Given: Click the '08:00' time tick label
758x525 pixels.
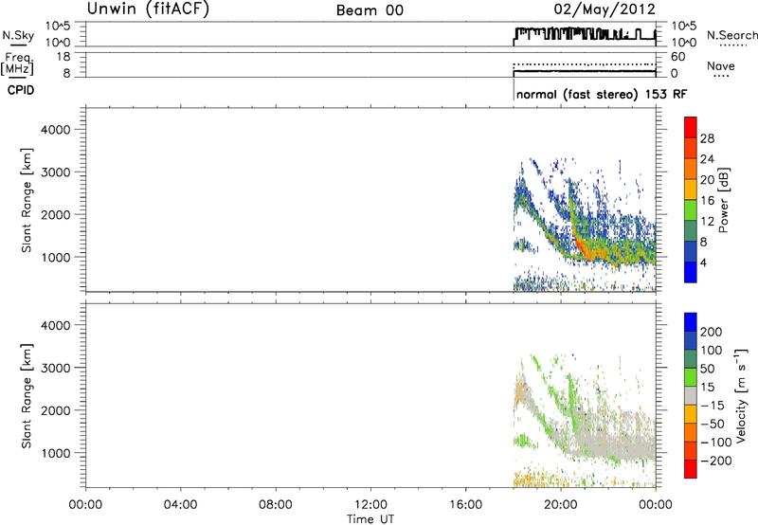Looking at the screenshot, I should pos(276,505).
